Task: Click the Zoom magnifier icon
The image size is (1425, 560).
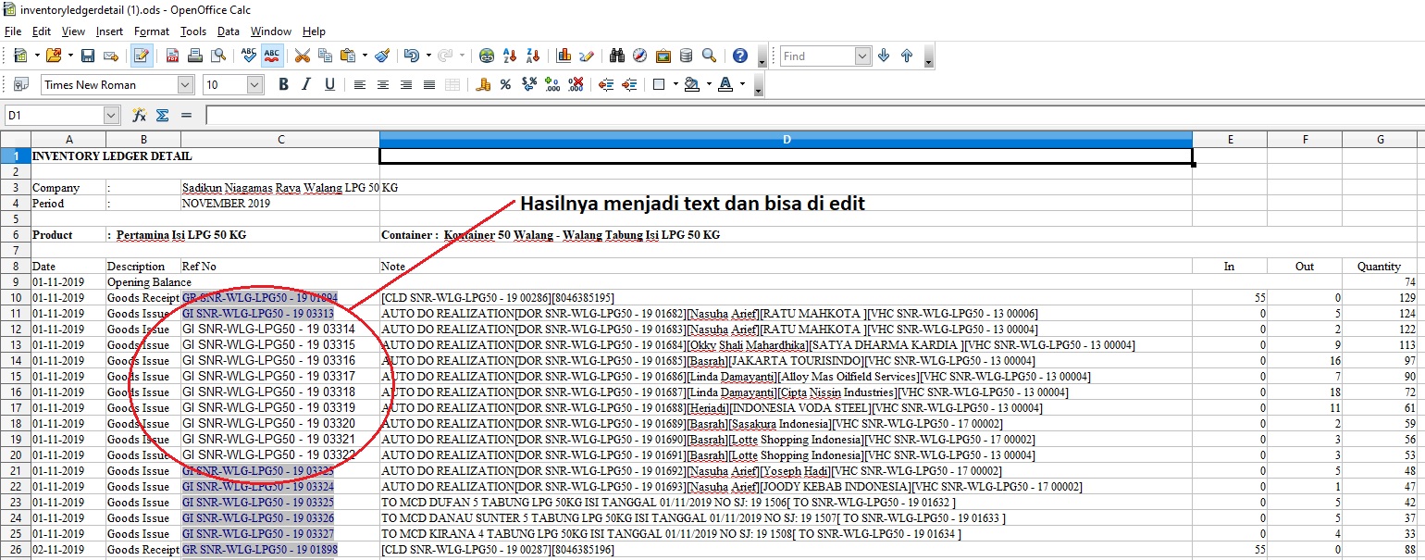Action: tap(709, 56)
